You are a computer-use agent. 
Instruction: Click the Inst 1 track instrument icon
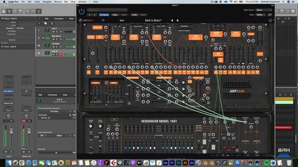tap(47, 30)
